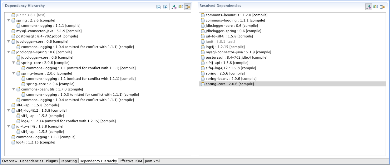Select slf4j-api : 1.5.8 under slf4j-log4j12
This screenshot has width=390, height=165.
tap(42, 116)
